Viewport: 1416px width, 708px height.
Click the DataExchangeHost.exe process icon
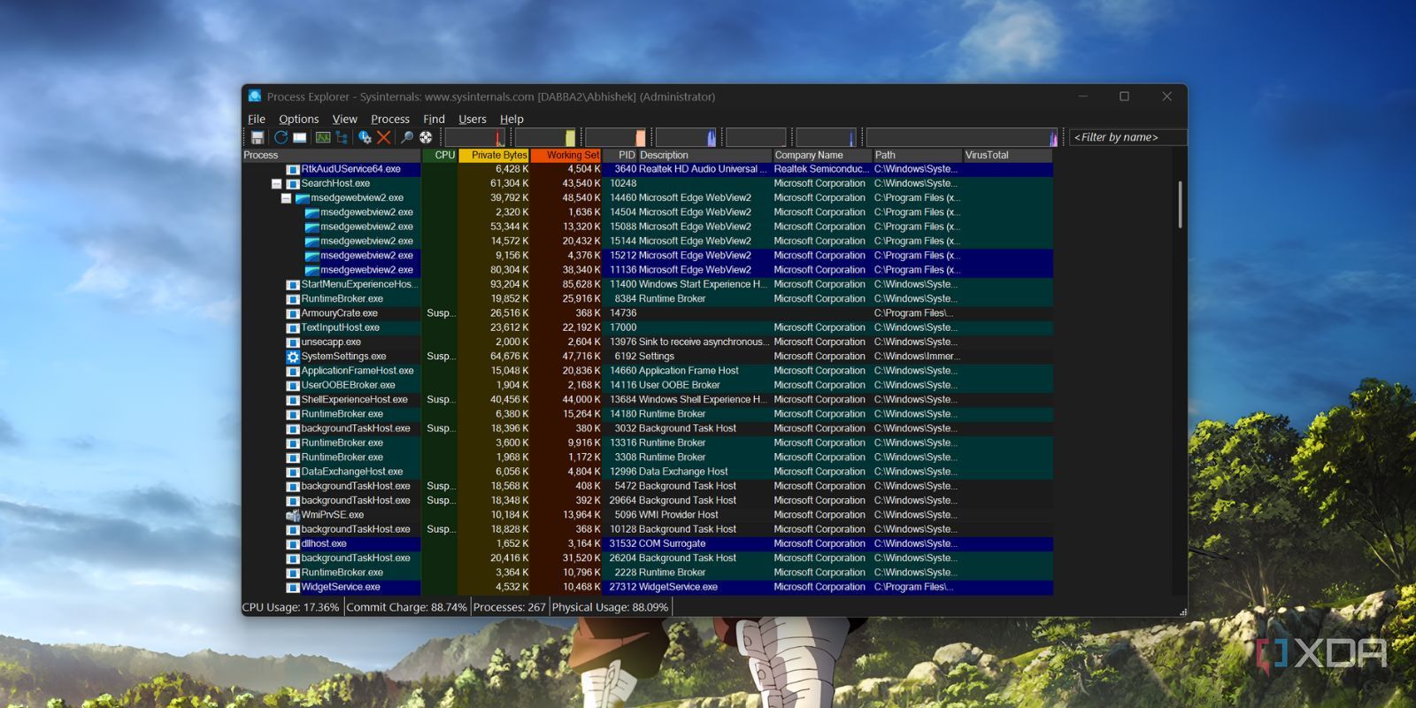coord(293,472)
